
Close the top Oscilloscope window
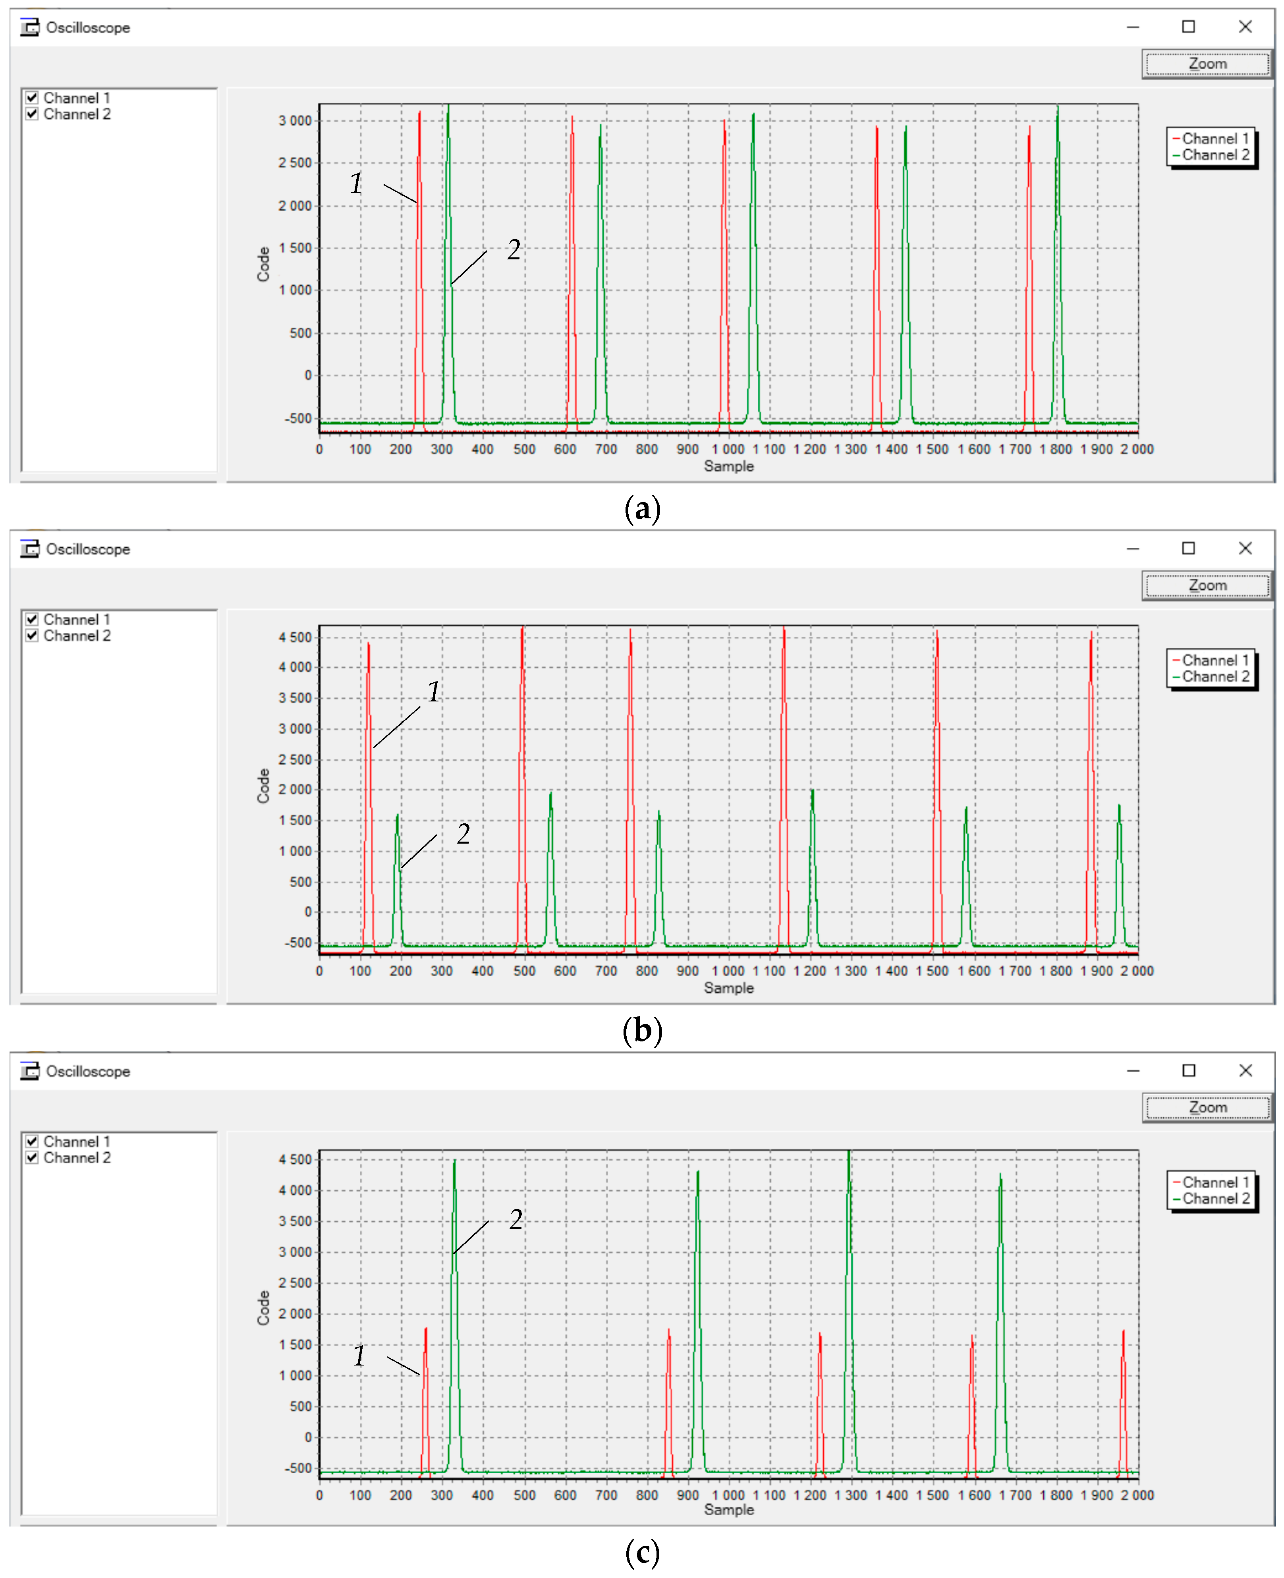[x=1245, y=27]
